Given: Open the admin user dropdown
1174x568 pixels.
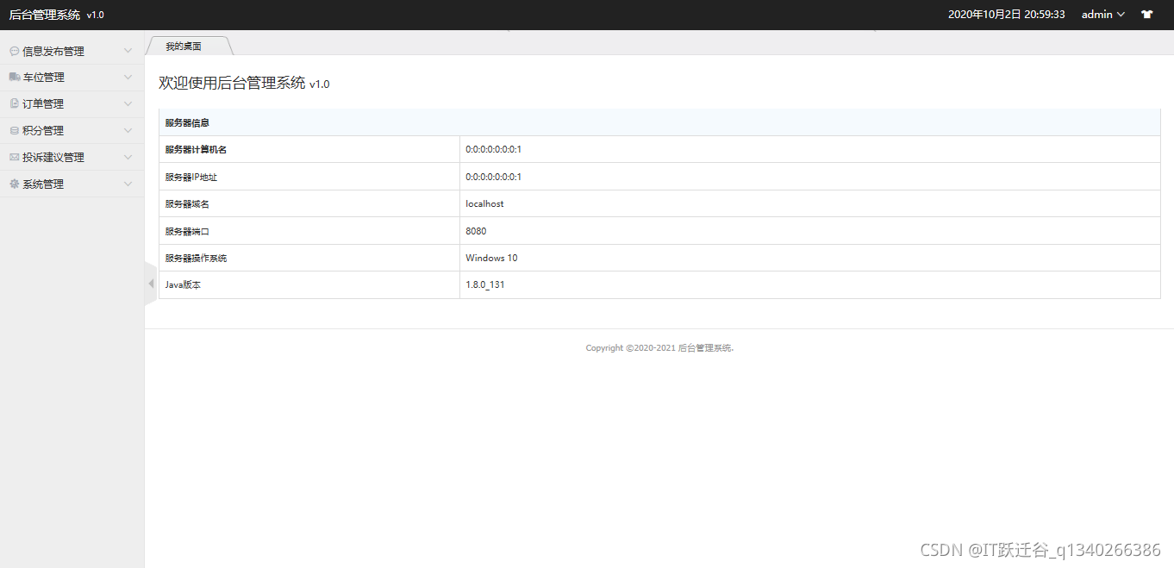Looking at the screenshot, I should (x=1103, y=15).
